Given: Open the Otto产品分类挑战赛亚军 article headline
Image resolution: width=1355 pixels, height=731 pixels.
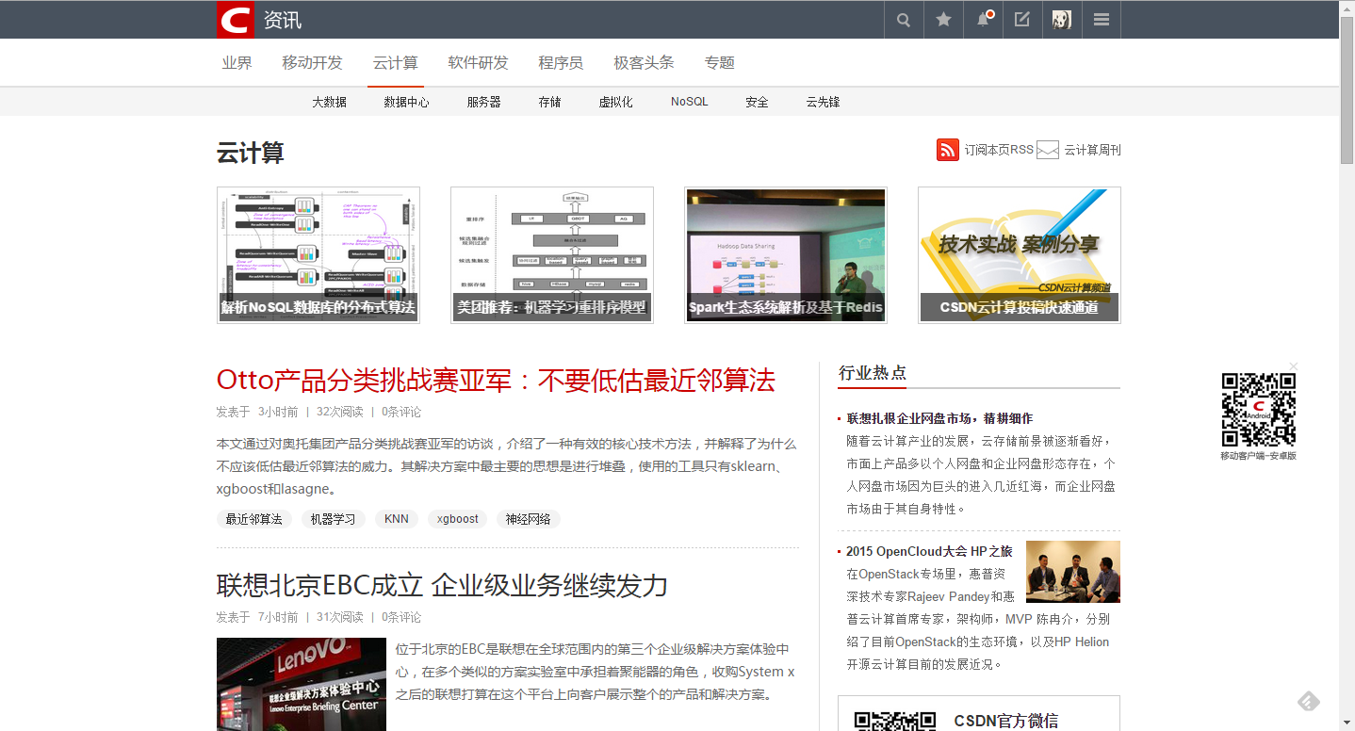Looking at the screenshot, I should pos(496,381).
